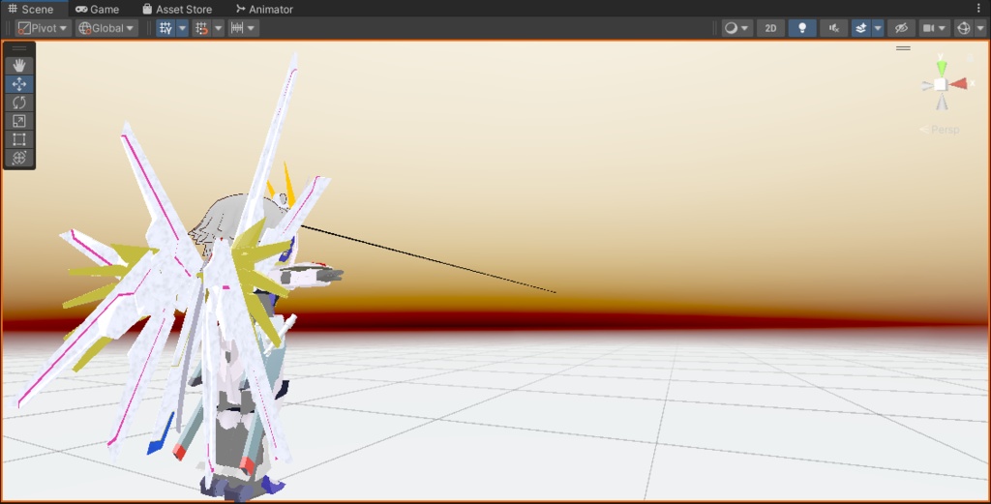Viewport: 991px width, 504px height.
Task: Click the Tools overlay drag handle
Action: tap(19, 48)
